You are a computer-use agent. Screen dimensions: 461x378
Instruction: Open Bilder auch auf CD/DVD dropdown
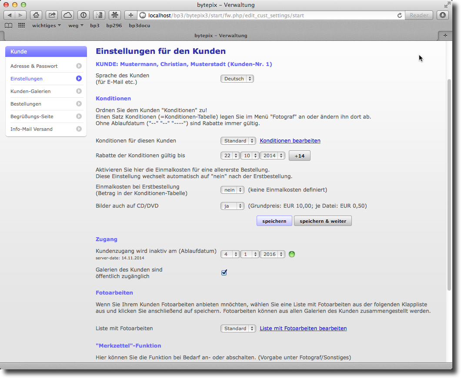(232, 206)
